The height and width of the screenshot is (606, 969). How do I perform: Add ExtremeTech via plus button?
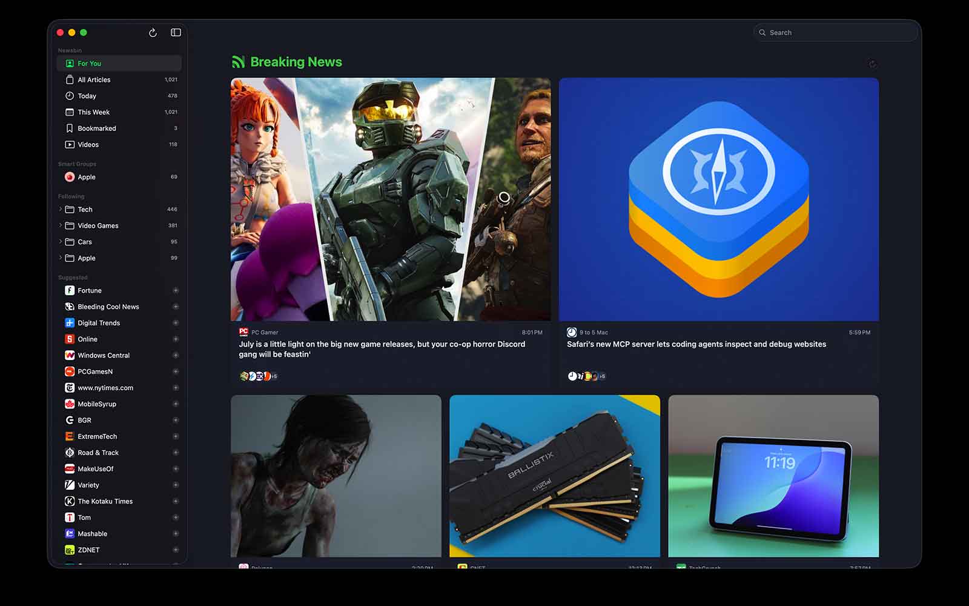(x=176, y=436)
